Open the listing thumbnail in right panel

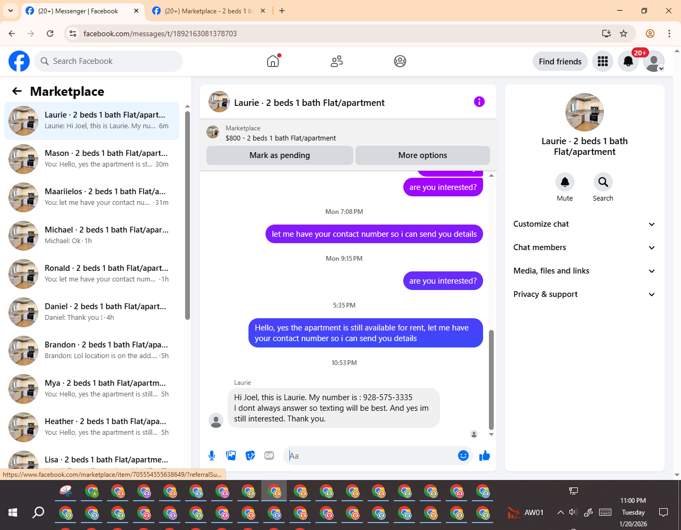click(585, 112)
